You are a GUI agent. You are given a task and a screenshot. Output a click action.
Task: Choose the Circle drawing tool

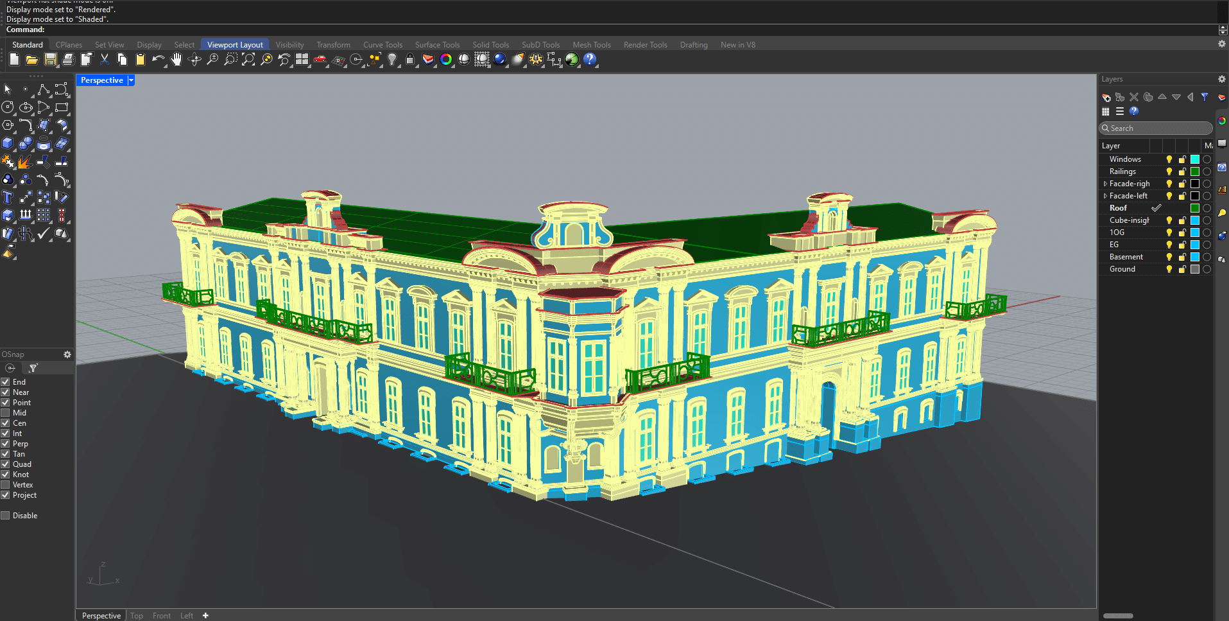coord(8,107)
